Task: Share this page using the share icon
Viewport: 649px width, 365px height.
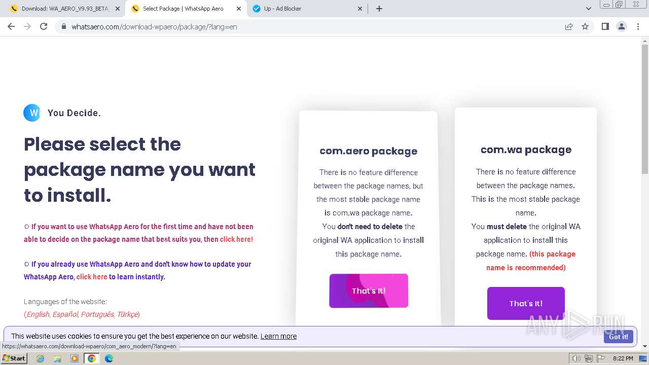Action: [569, 26]
